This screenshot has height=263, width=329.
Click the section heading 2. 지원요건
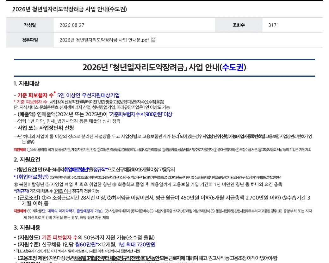pyautogui.click(x=27, y=160)
